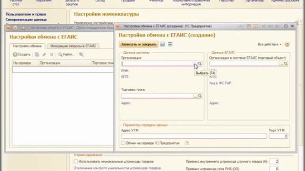Open the calculator icon in the dialog title bar
The image size is (305, 171).
pyautogui.click(x=249, y=26)
